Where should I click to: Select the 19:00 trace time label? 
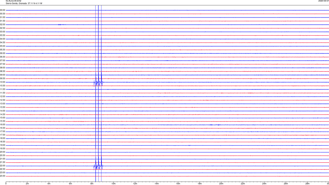2,145
